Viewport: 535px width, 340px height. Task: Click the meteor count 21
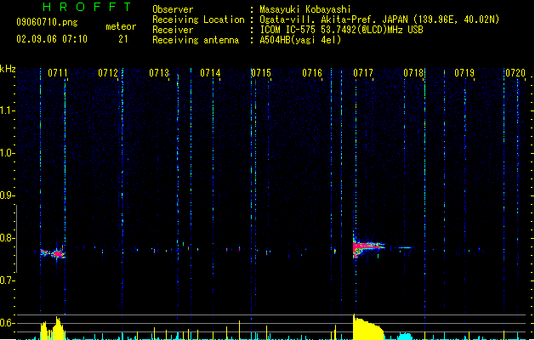pyautogui.click(x=123, y=39)
